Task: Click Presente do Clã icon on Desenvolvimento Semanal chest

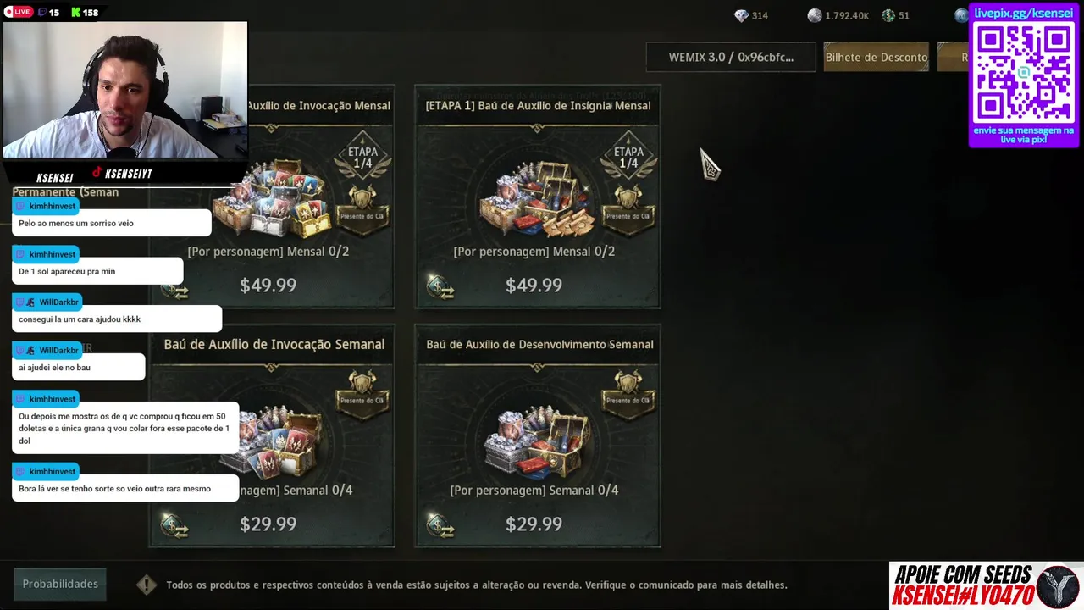Action: pos(628,391)
